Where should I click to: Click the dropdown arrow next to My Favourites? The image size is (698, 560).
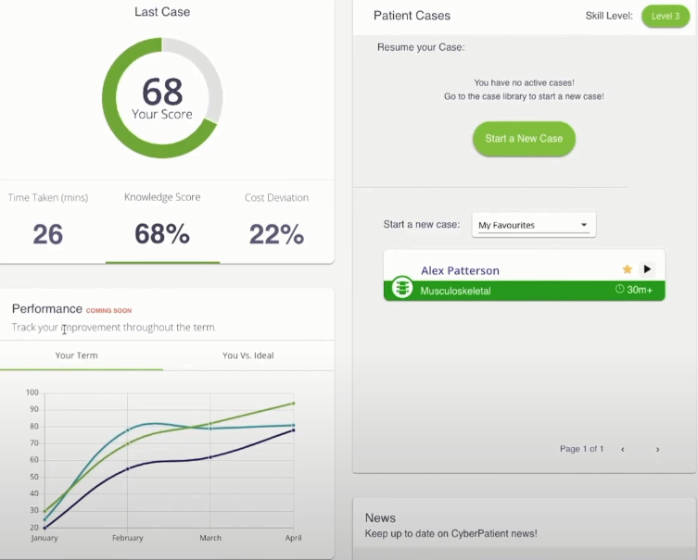click(584, 225)
